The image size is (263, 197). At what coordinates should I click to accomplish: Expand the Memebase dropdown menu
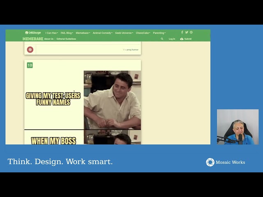point(83,33)
